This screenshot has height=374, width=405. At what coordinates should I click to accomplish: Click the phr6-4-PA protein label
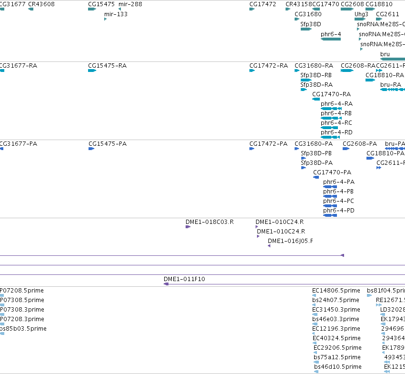pyautogui.click(x=339, y=182)
